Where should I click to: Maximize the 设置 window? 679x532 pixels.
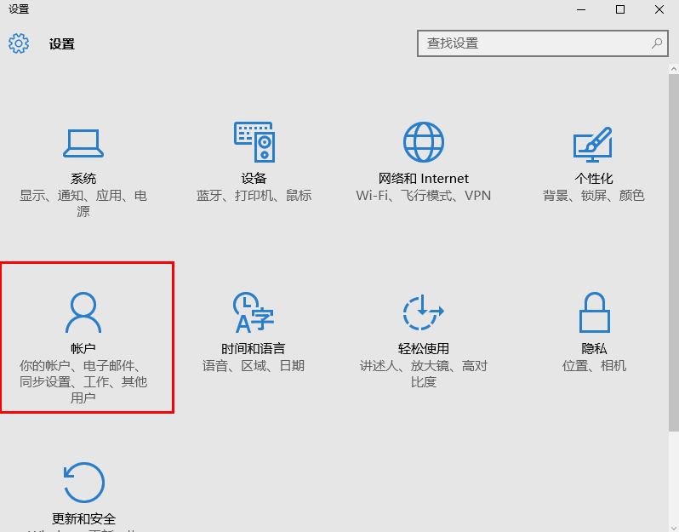pyautogui.click(x=620, y=9)
